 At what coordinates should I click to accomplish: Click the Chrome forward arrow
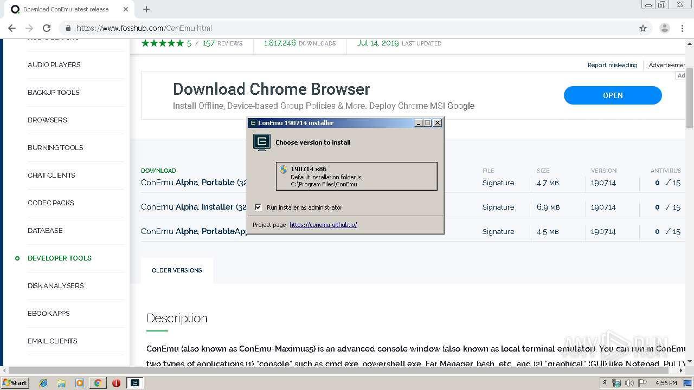click(29, 28)
